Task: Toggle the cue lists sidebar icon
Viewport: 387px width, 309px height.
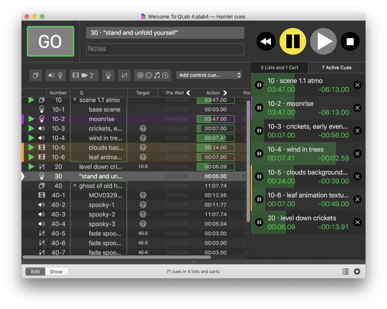Action: pyautogui.click(x=345, y=272)
